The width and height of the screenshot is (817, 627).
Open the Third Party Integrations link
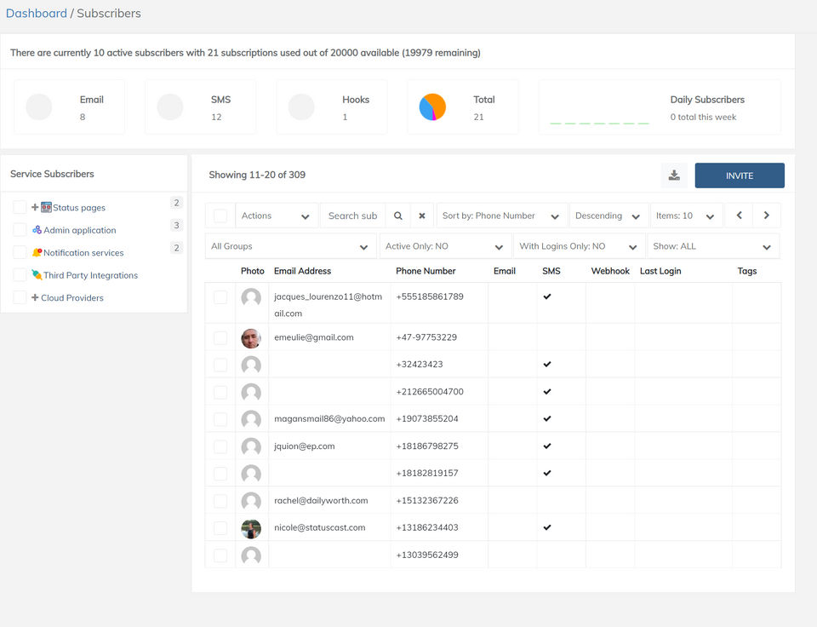[x=91, y=275]
